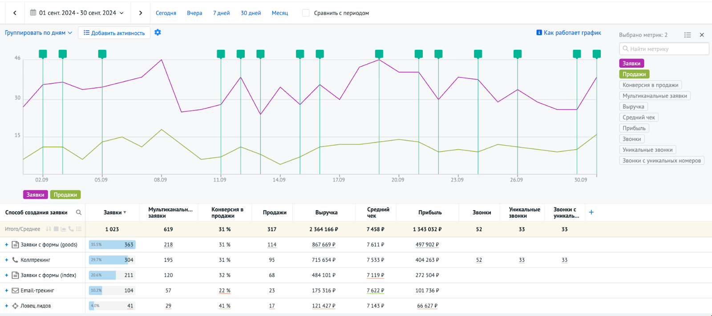The height and width of the screenshot is (316, 712).
Task: Click the 'Добавить активность' button
Action: (x=114, y=33)
